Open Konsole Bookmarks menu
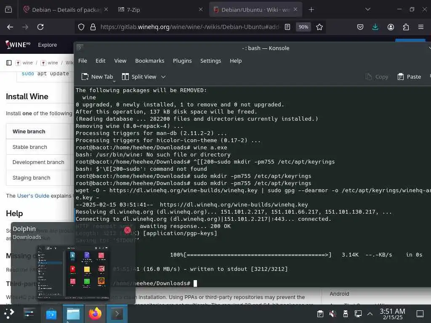 (149, 61)
